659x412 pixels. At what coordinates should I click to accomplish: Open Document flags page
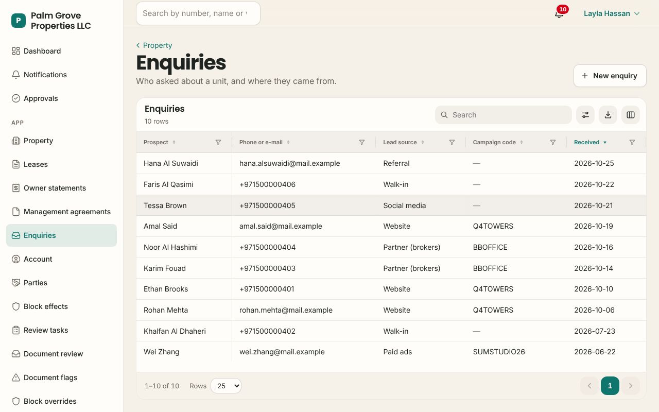(62, 377)
